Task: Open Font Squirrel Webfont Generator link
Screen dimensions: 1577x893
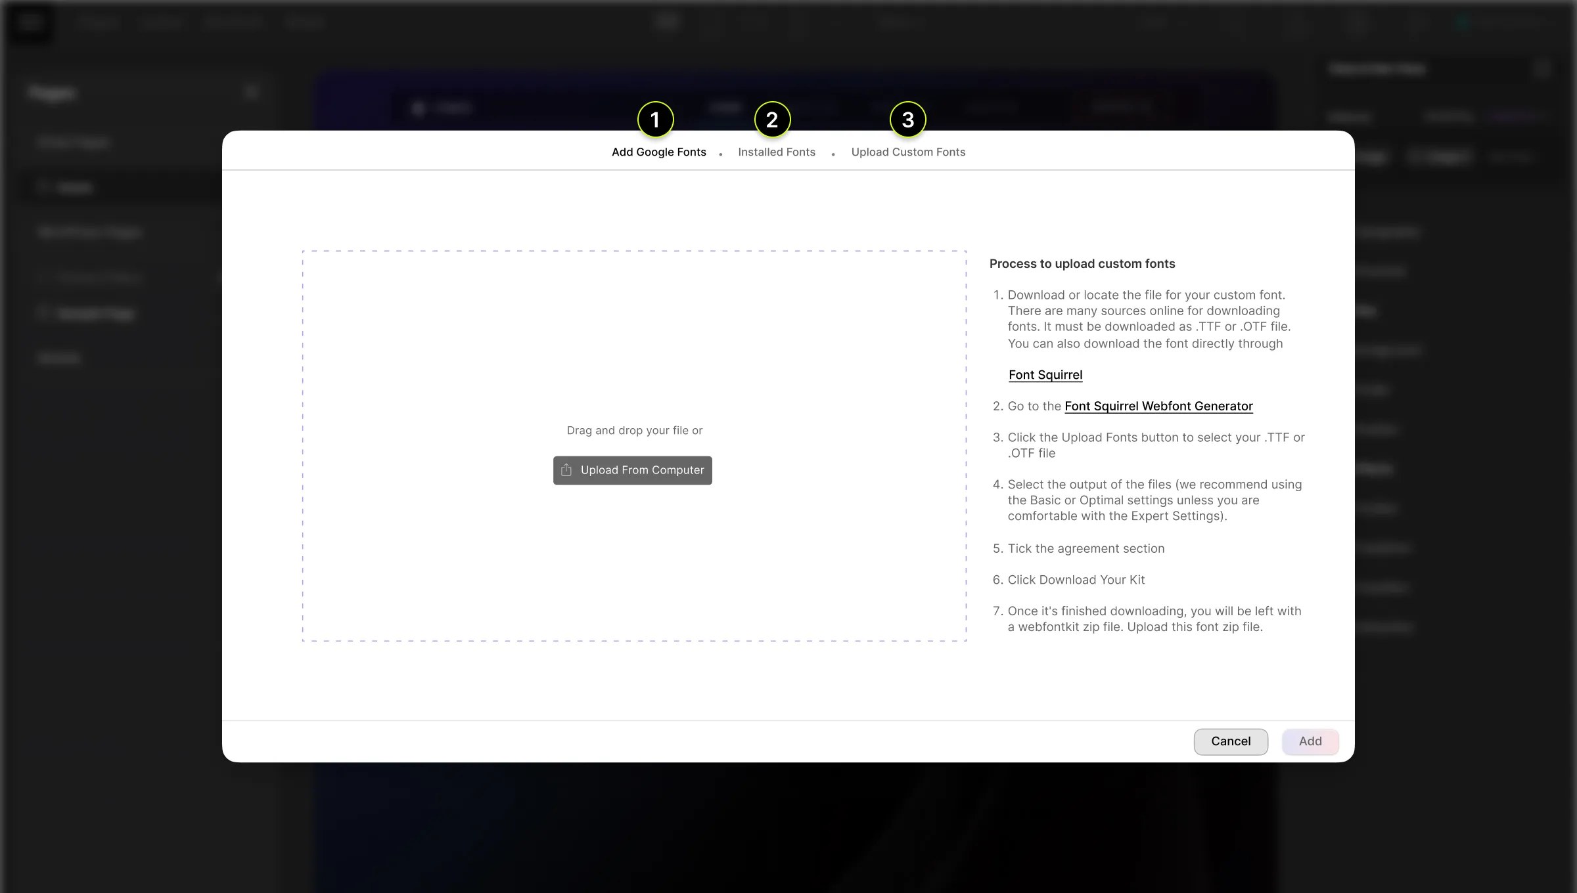Action: coord(1158,406)
